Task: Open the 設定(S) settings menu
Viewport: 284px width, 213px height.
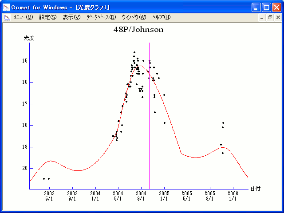Action: 48,17
